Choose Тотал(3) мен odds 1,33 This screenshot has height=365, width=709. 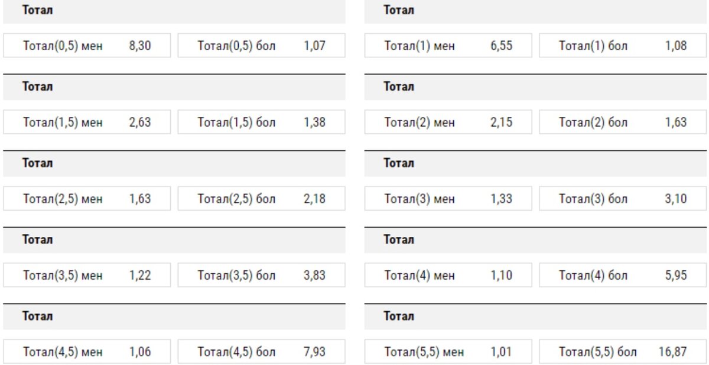pos(448,199)
